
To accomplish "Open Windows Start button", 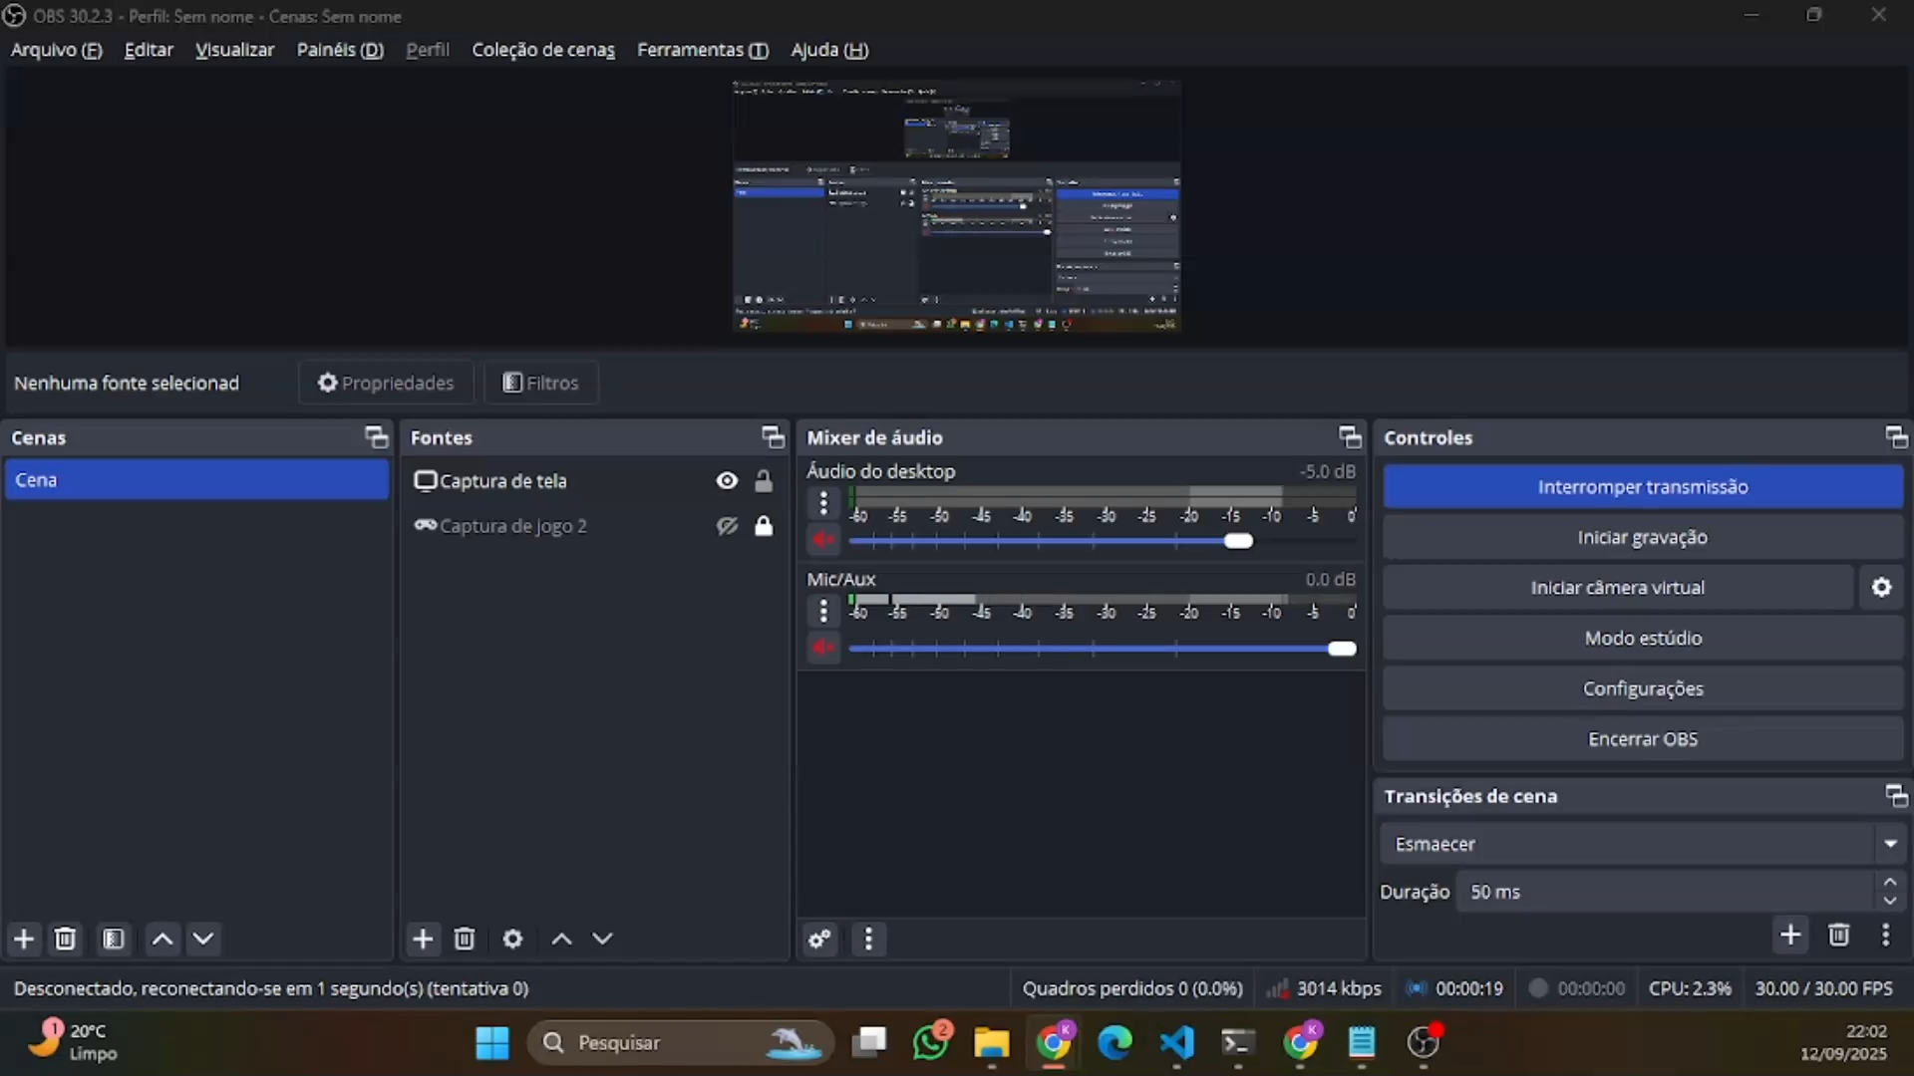I will (x=492, y=1043).
